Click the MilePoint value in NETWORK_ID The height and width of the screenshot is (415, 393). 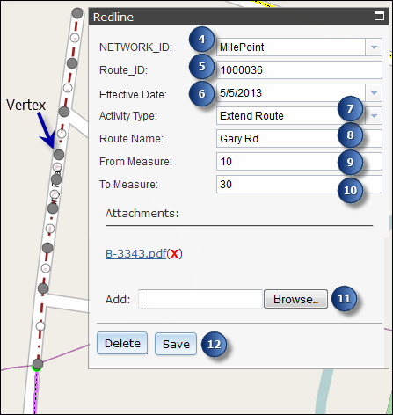(x=242, y=47)
